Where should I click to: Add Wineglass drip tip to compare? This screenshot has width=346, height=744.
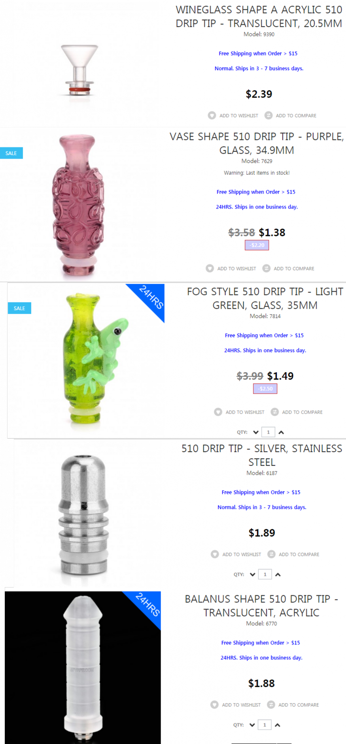tap(290, 115)
